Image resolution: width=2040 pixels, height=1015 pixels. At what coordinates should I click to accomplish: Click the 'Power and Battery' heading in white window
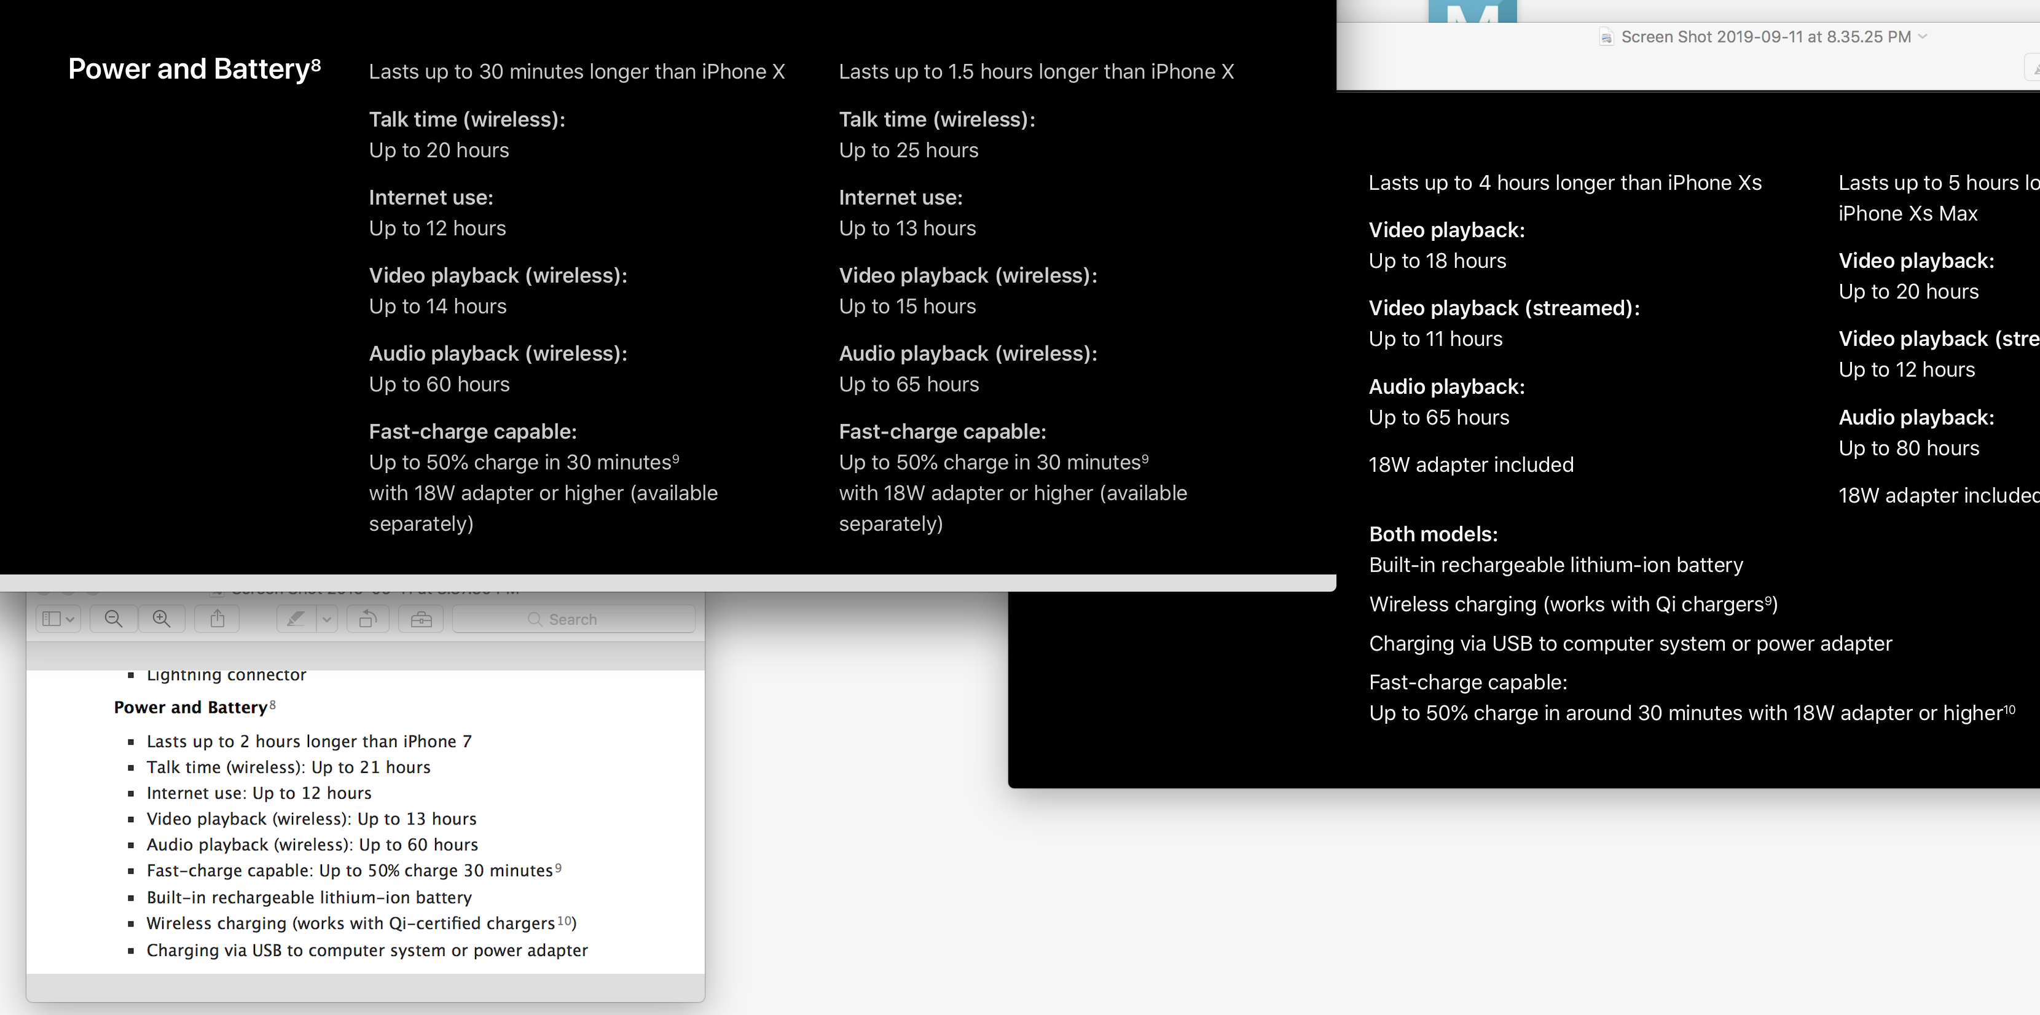coord(194,707)
